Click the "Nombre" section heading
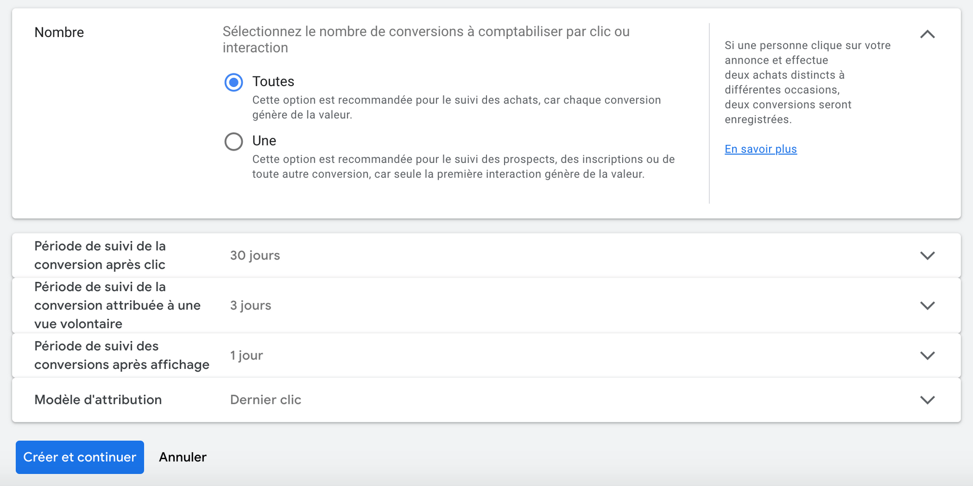The width and height of the screenshot is (973, 486). point(59,33)
